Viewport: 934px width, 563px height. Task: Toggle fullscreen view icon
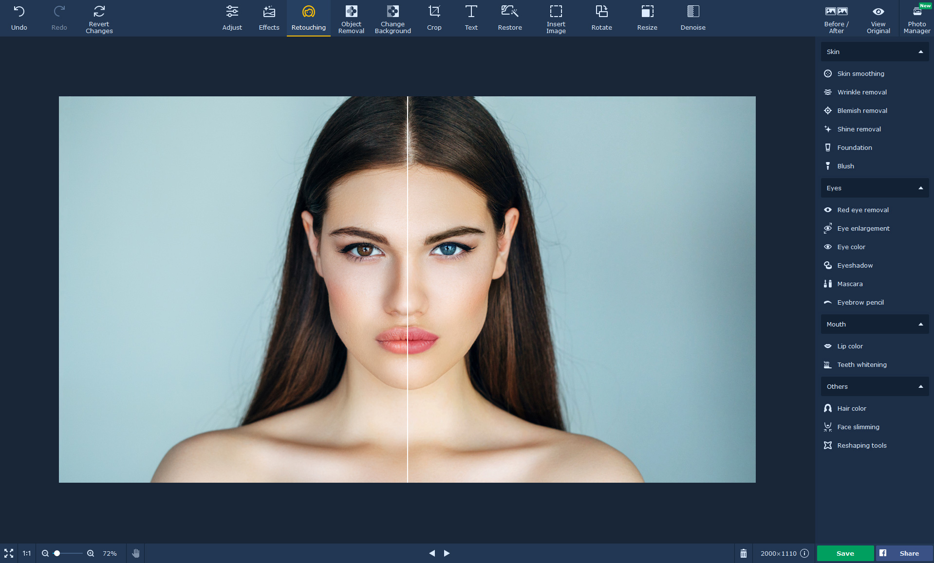pos(9,553)
